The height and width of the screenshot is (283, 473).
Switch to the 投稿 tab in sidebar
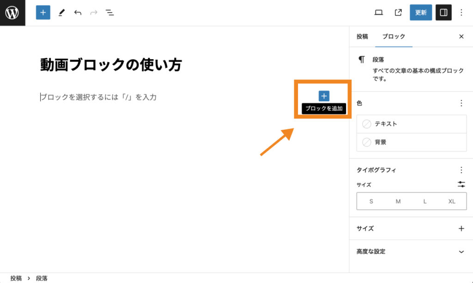tap(362, 36)
